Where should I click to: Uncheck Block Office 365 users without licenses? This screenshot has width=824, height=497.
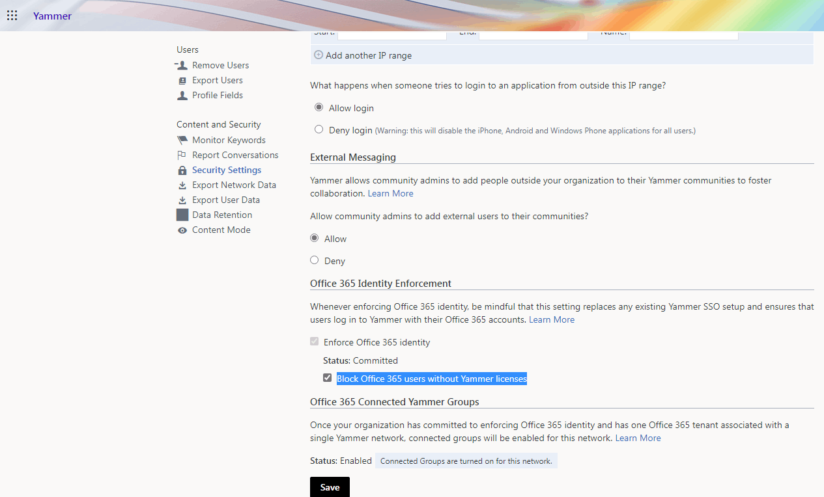pos(328,377)
